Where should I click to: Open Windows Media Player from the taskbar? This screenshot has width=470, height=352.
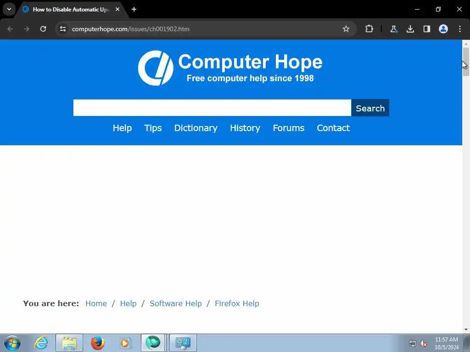[x=126, y=343]
